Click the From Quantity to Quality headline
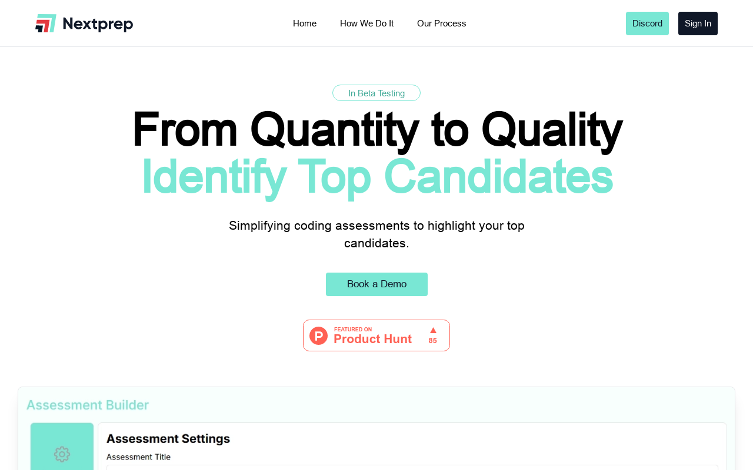The image size is (753, 470). [376, 130]
